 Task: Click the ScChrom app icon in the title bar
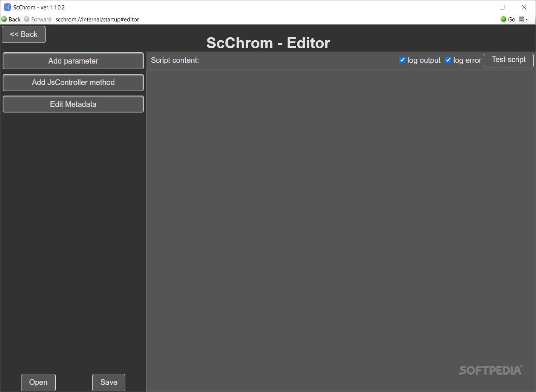coord(7,7)
